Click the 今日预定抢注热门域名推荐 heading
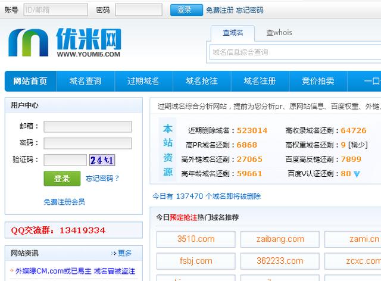381x281 pixels. pyautogui.click(x=197, y=217)
